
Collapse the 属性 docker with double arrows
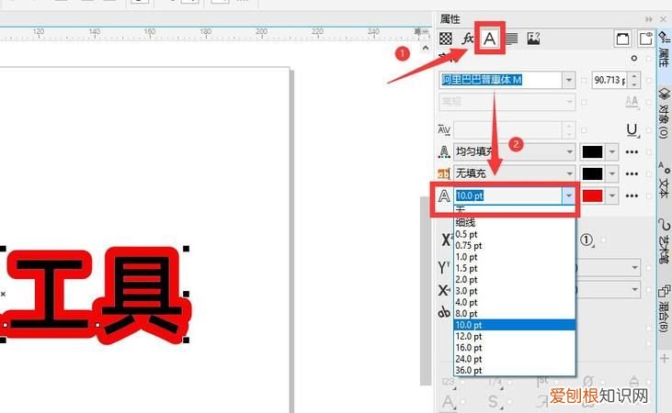coord(649,19)
